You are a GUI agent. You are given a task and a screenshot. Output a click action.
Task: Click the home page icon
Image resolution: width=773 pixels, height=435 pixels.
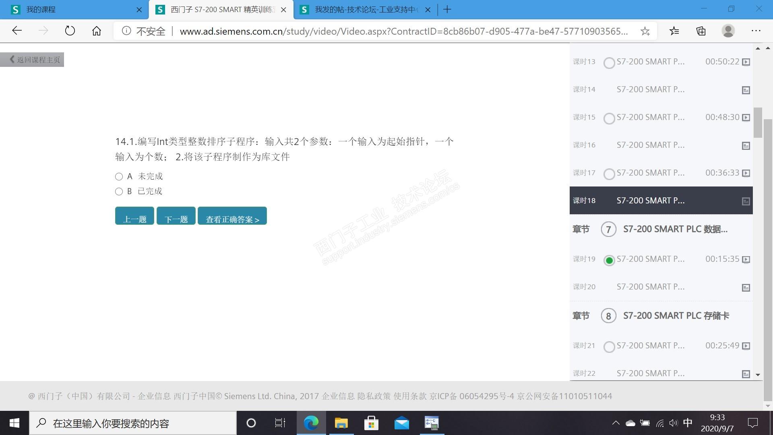97,31
